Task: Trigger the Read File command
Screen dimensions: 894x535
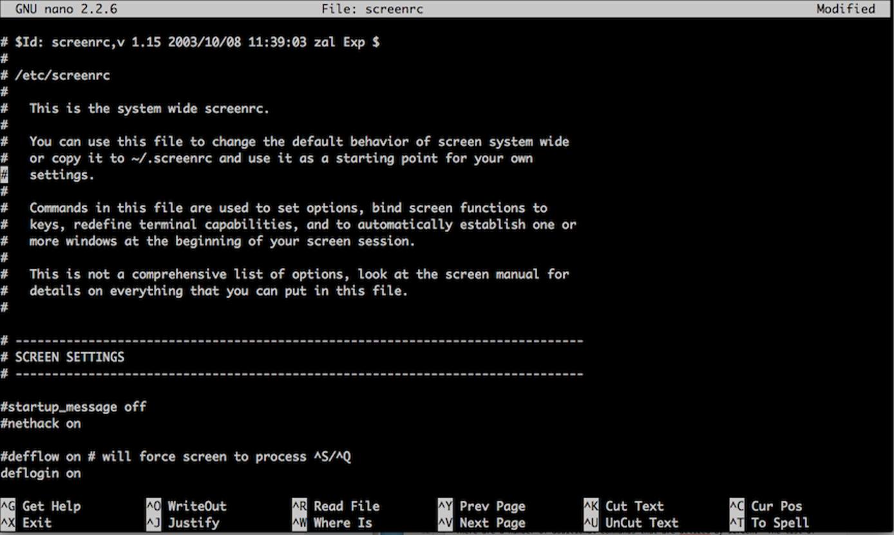Action: point(345,506)
